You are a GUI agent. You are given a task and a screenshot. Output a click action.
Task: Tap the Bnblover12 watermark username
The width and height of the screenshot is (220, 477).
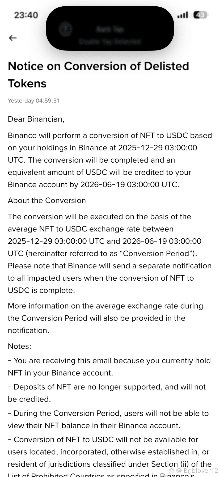tap(201, 471)
